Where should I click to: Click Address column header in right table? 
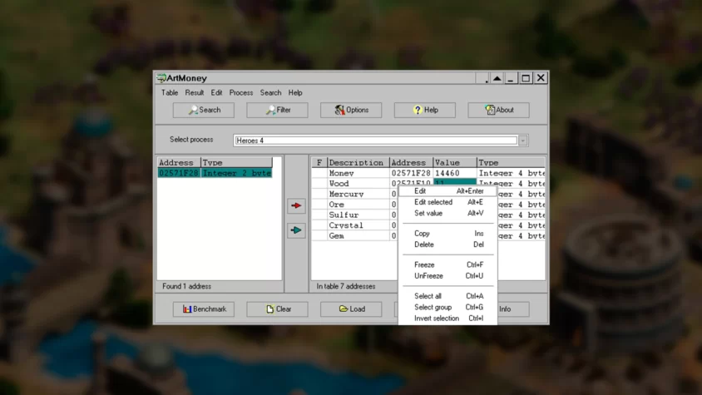pyautogui.click(x=411, y=162)
